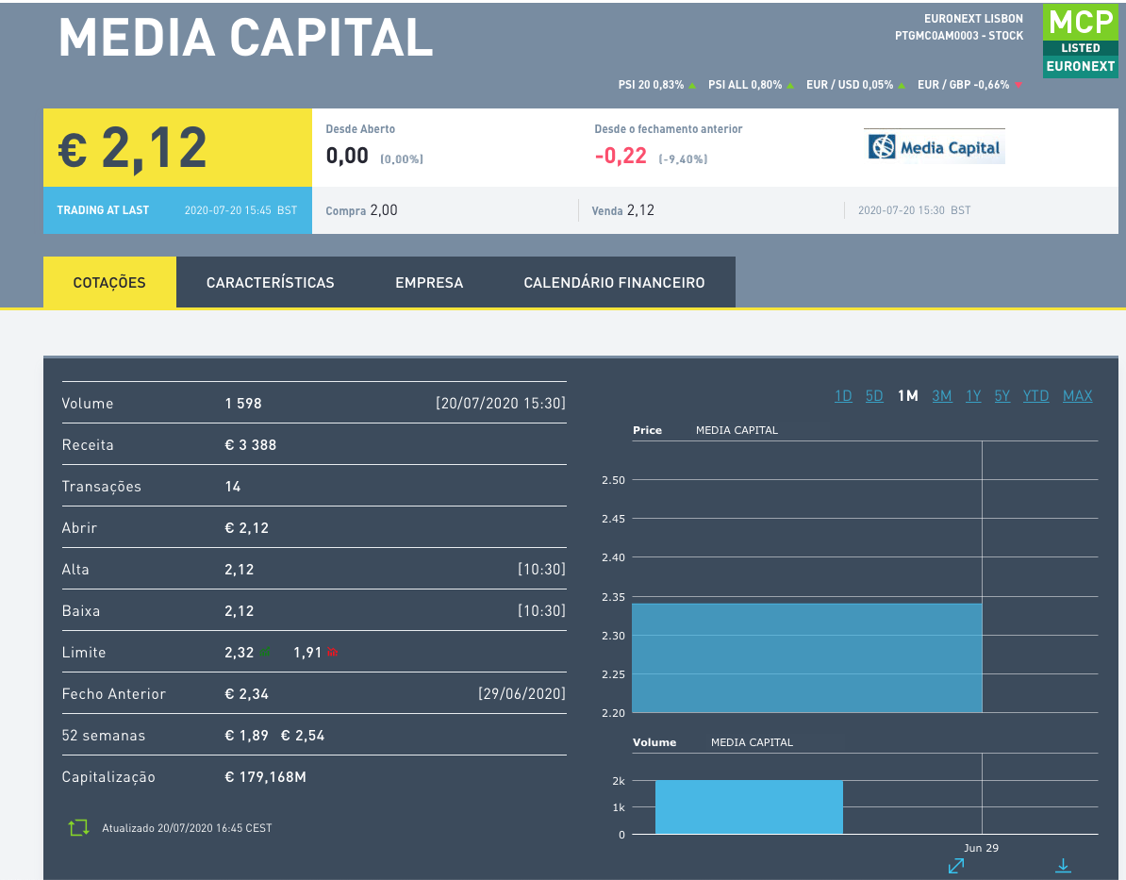This screenshot has height=880, width=1126.
Task: Click the Transações 14 value
Action: [x=233, y=487]
